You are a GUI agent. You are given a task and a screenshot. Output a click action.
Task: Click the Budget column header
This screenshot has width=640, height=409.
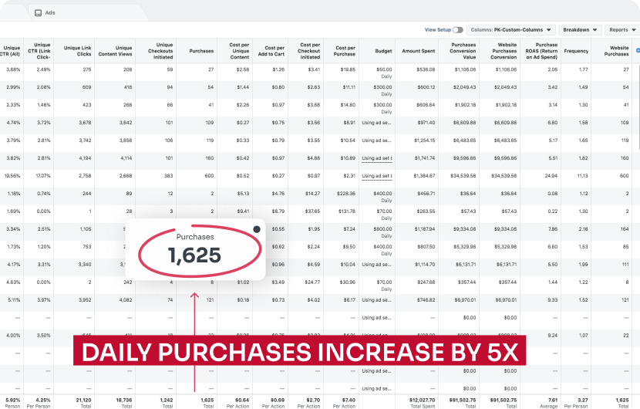384,51
